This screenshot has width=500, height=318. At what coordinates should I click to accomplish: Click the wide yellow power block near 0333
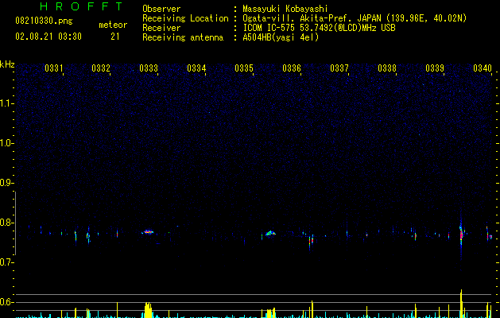(x=149, y=310)
